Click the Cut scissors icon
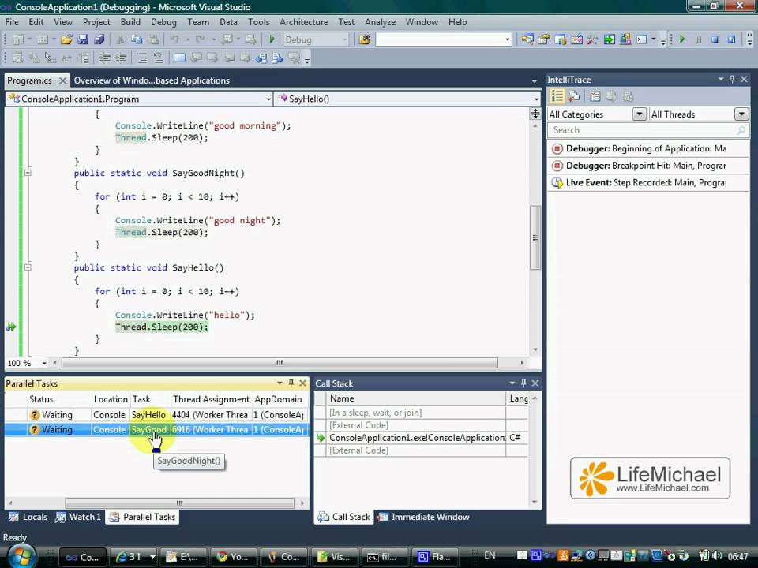Viewport: 758px width, 568px height. pyautogui.click(x=120, y=39)
